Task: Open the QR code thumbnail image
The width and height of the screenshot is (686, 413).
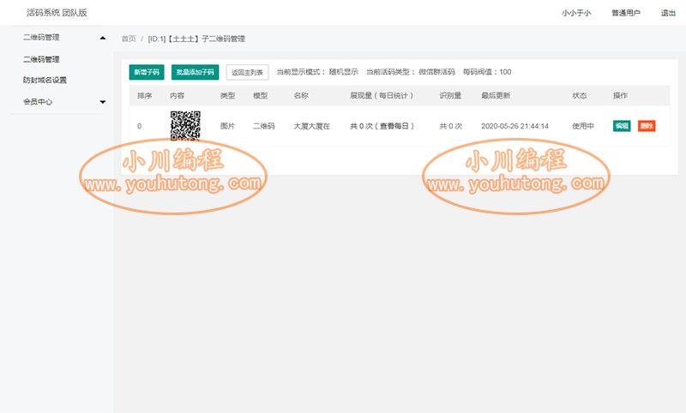Action: pos(185,126)
